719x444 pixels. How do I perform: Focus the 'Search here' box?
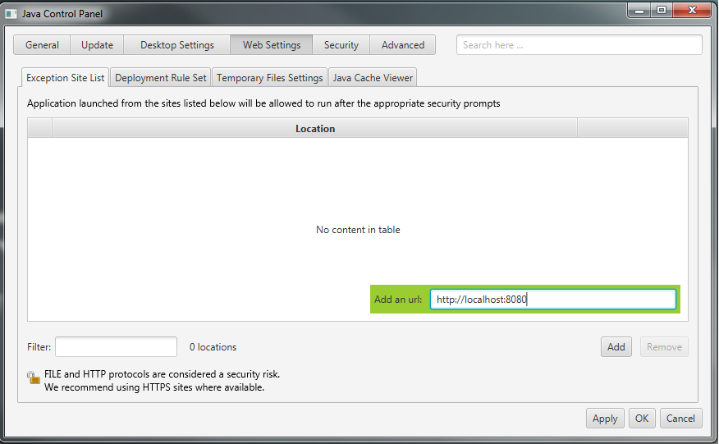point(579,45)
